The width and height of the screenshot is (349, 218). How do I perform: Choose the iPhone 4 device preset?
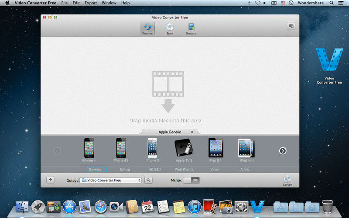click(89, 150)
